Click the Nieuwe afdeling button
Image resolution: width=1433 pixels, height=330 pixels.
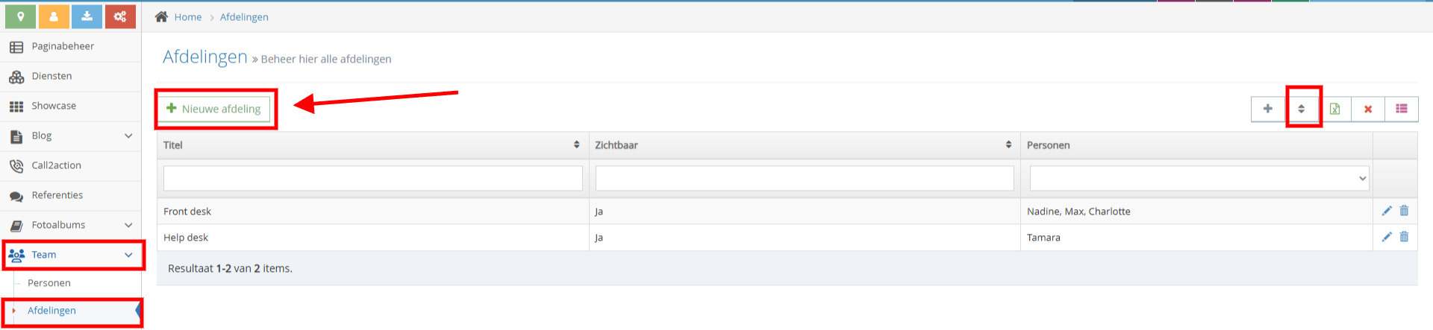point(213,109)
